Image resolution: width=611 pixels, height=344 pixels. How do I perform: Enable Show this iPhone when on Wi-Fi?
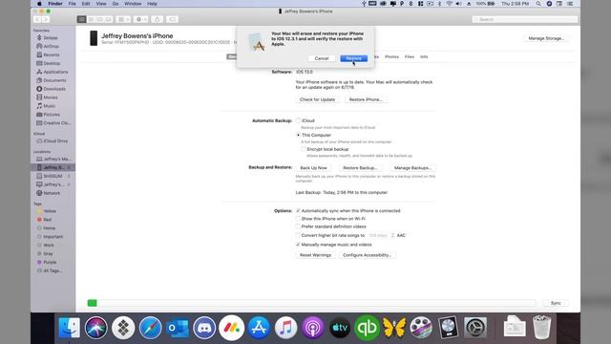coord(298,219)
